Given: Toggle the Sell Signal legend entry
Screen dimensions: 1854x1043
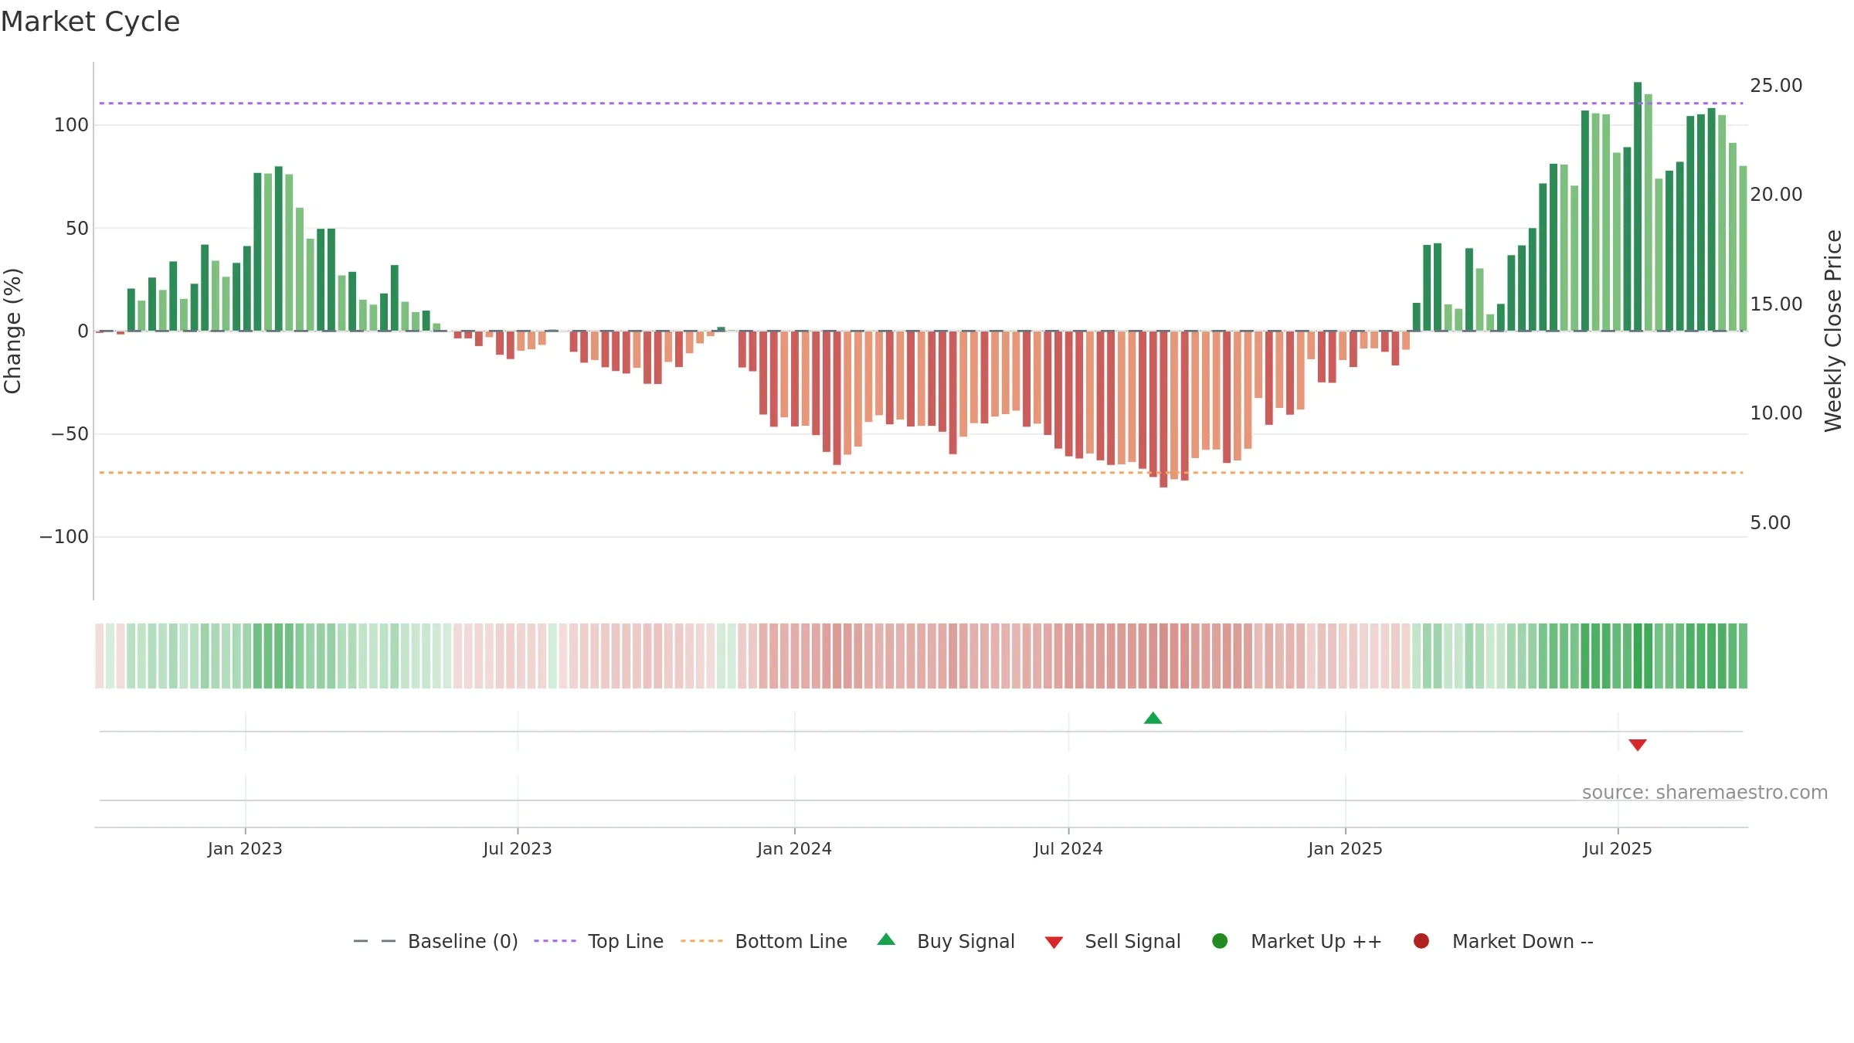Looking at the screenshot, I should [x=1112, y=941].
